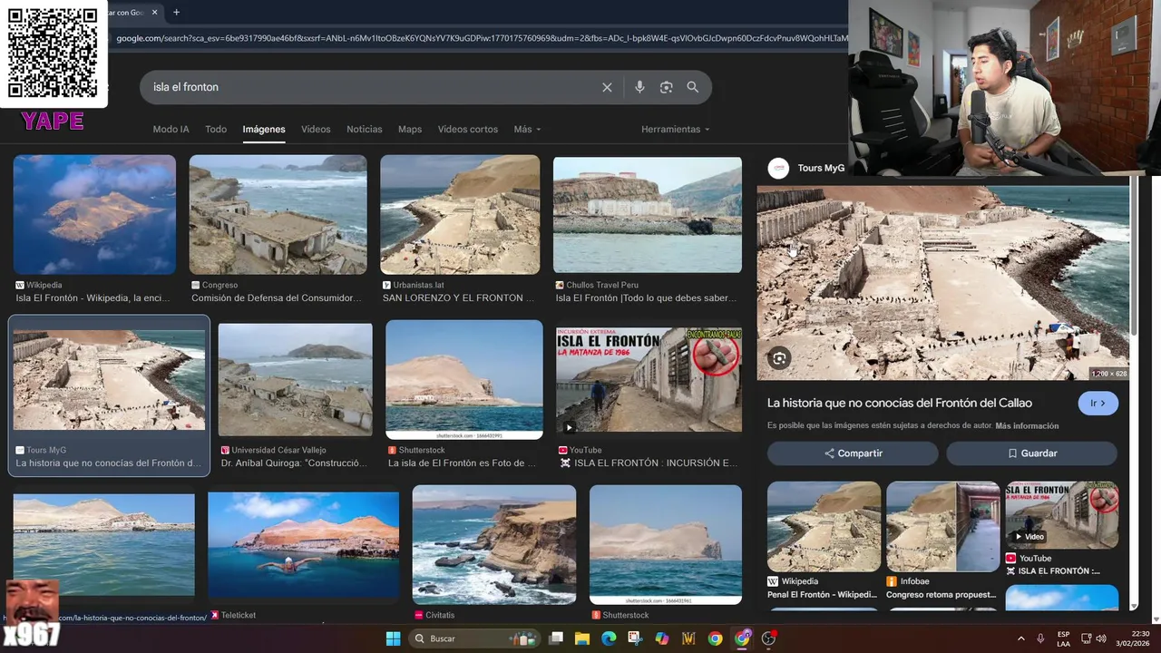
Task: Switch to Modo IA tab
Action: tap(171, 129)
